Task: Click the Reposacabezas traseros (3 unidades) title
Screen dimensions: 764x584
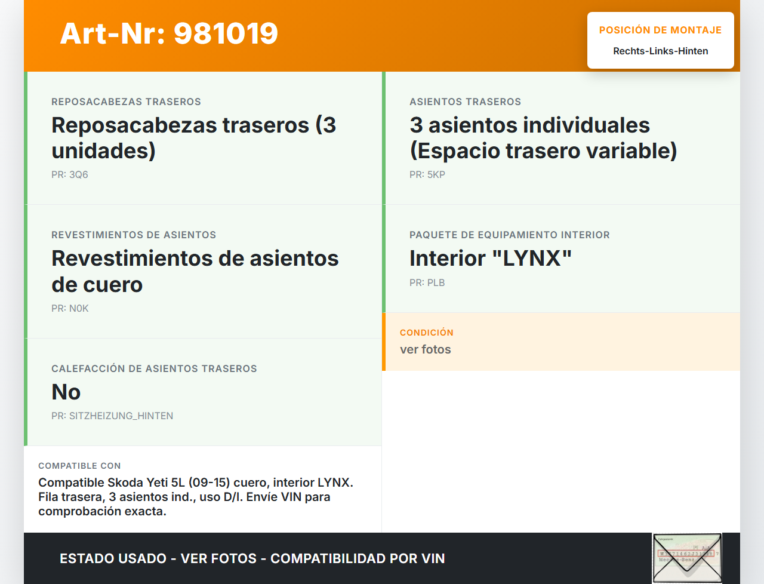Action: coord(193,138)
